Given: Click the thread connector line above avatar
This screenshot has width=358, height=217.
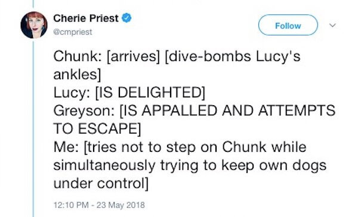Looking at the screenshot, I should pyautogui.click(x=33, y=4).
